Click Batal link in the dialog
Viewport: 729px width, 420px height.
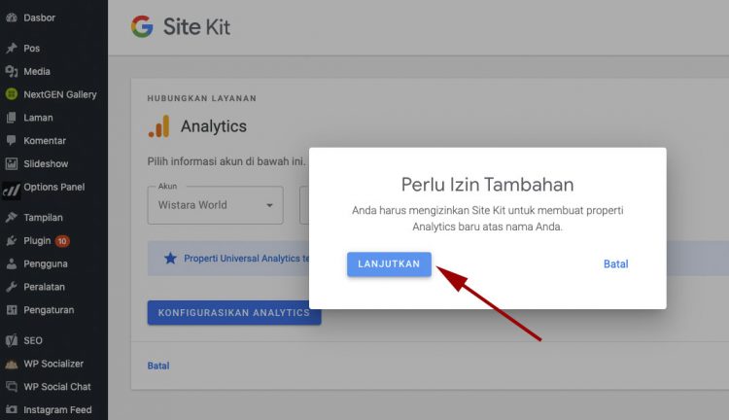(615, 264)
